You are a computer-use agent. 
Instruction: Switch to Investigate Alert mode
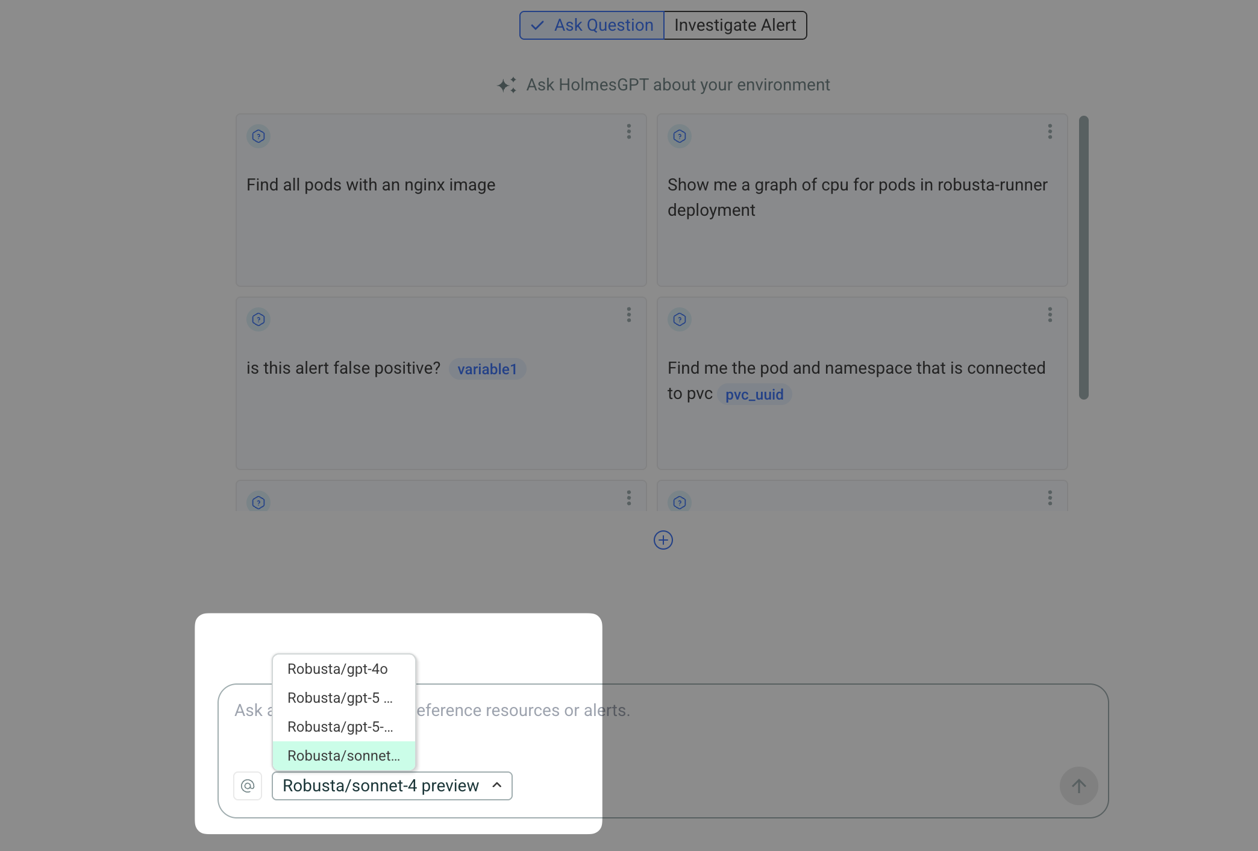[x=735, y=25]
